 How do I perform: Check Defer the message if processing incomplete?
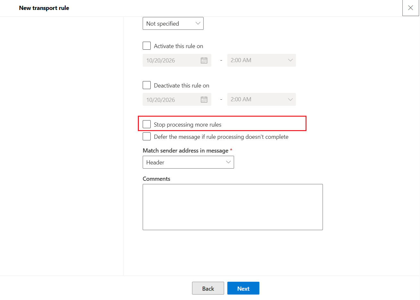pyautogui.click(x=147, y=137)
